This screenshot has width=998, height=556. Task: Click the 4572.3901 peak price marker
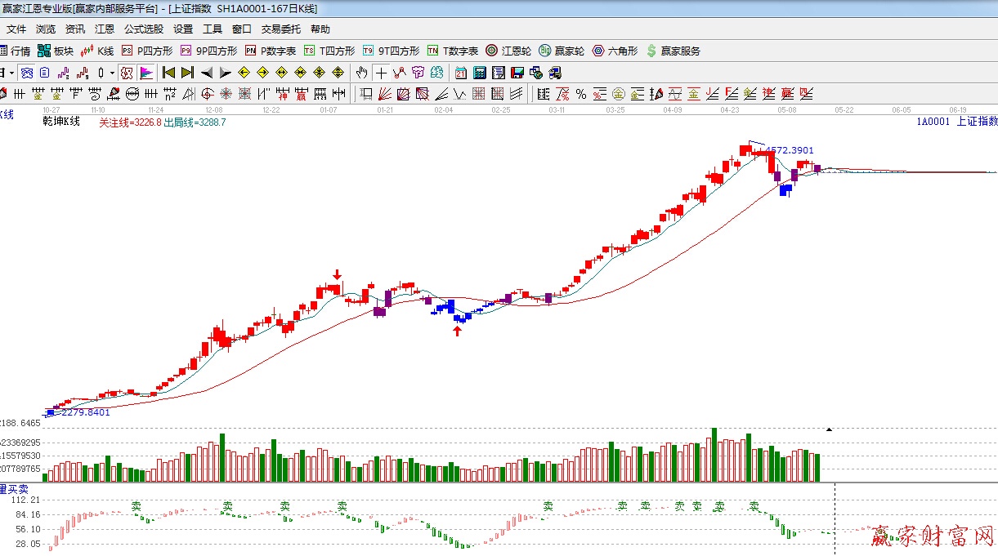[789, 150]
